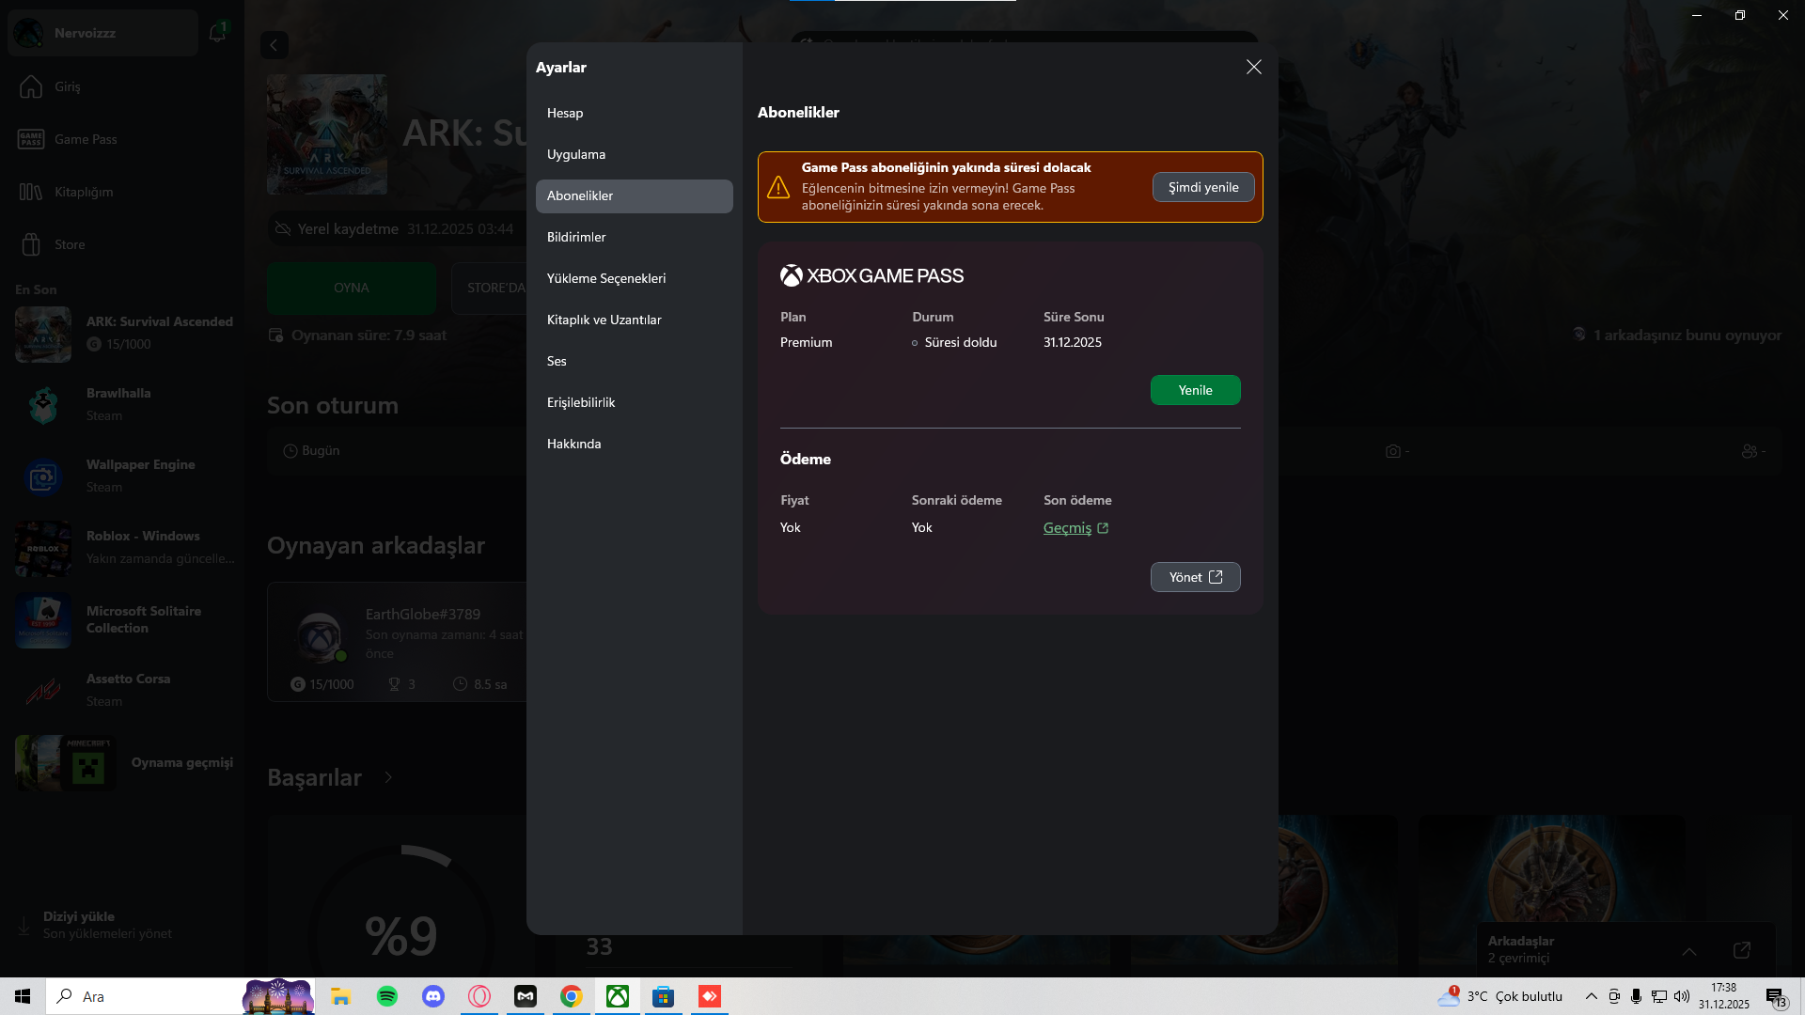Screen dimensions: 1805x1015
Task: Click the ARK: Survival Ascended cover art
Action: 327,134
